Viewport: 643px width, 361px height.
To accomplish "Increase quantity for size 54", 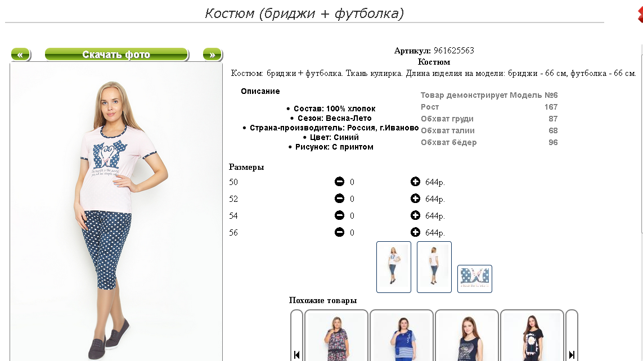I will pyautogui.click(x=415, y=215).
